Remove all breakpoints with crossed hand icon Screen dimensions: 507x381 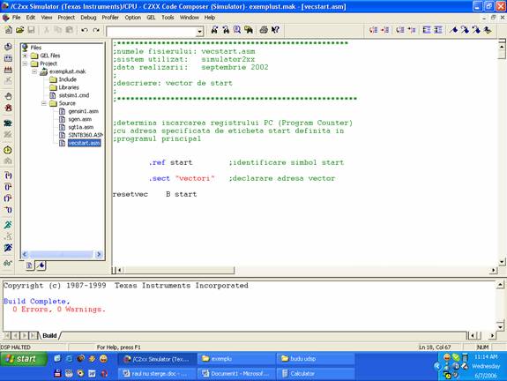pyautogui.click(x=8, y=108)
